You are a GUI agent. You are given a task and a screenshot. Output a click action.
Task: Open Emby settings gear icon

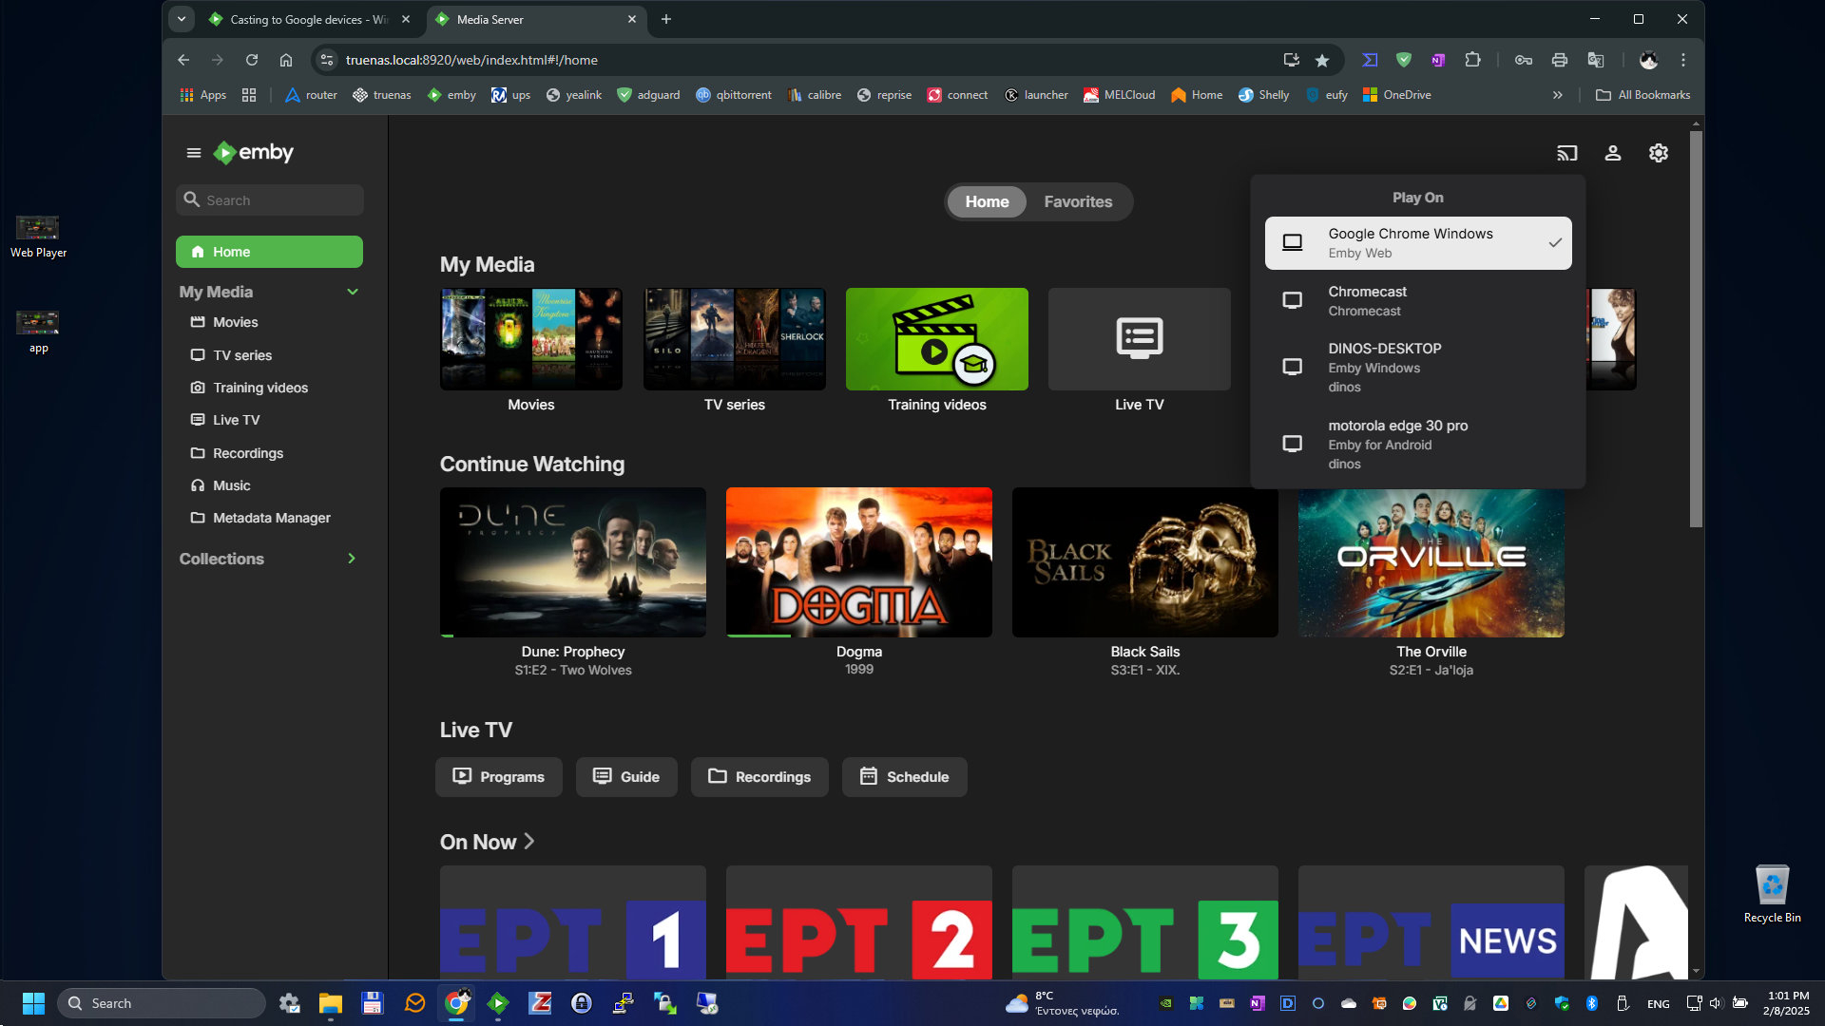pos(1659,153)
